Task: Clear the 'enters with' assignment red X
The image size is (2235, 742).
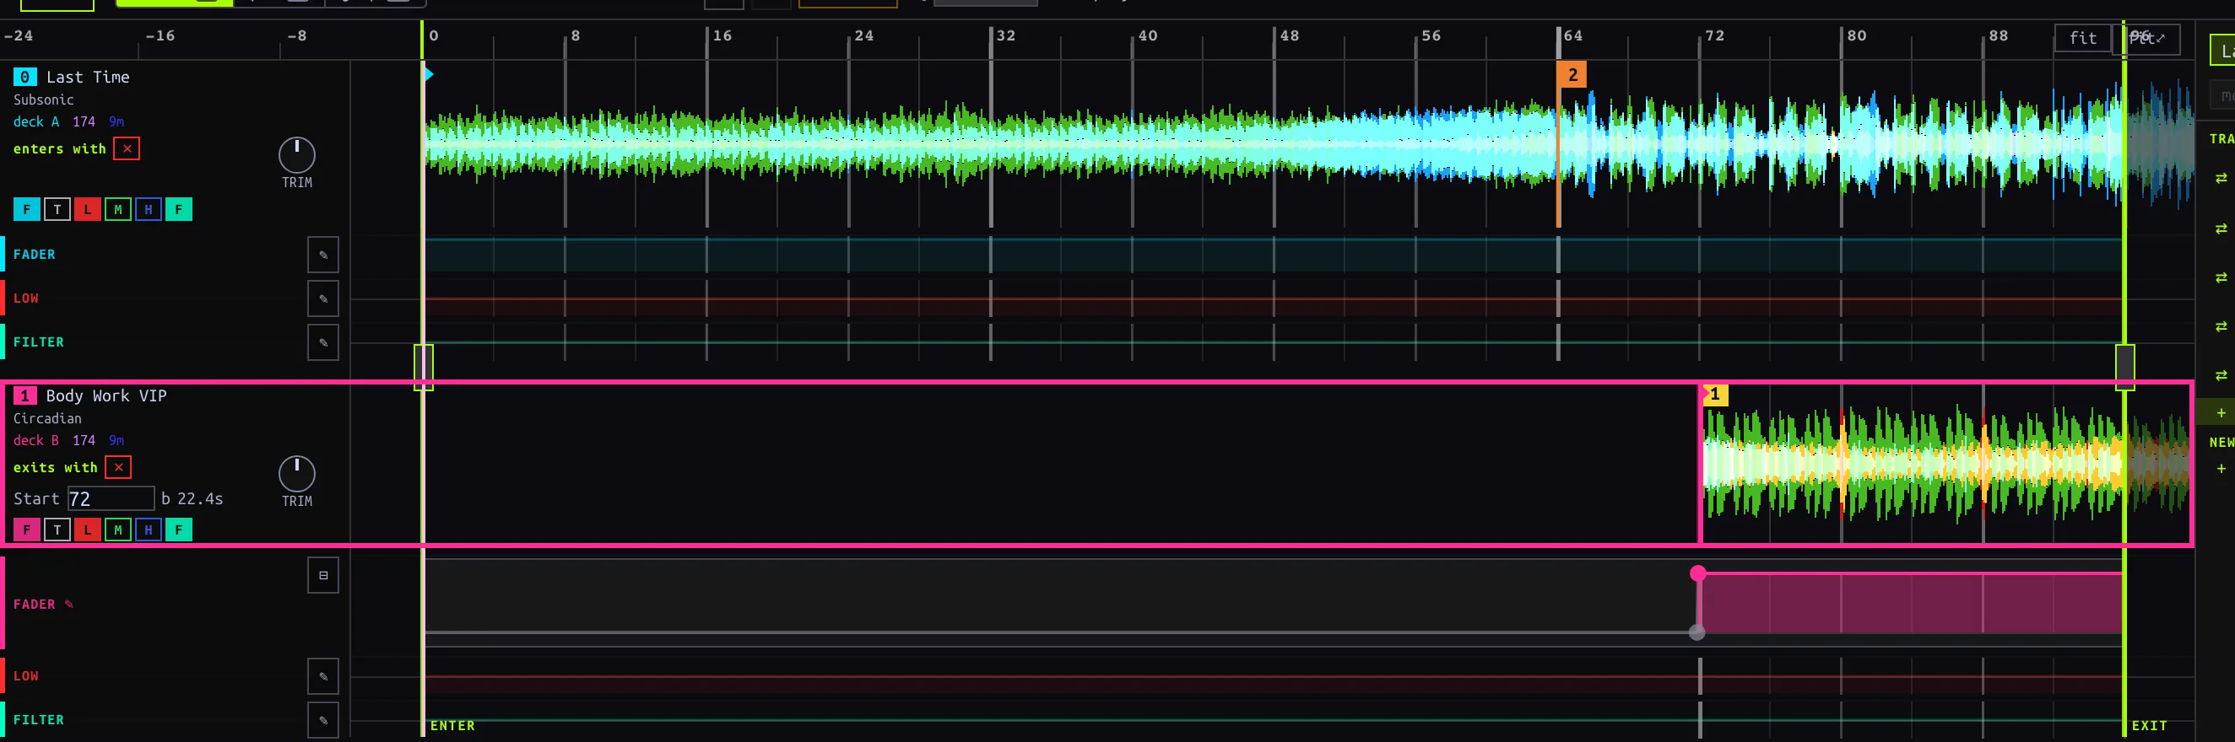Action: (x=127, y=148)
